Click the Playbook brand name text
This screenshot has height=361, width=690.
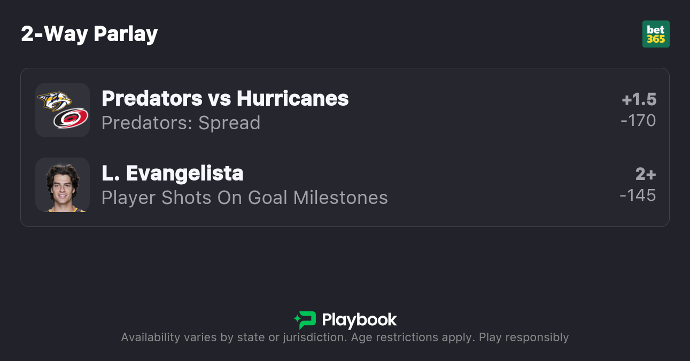click(359, 320)
